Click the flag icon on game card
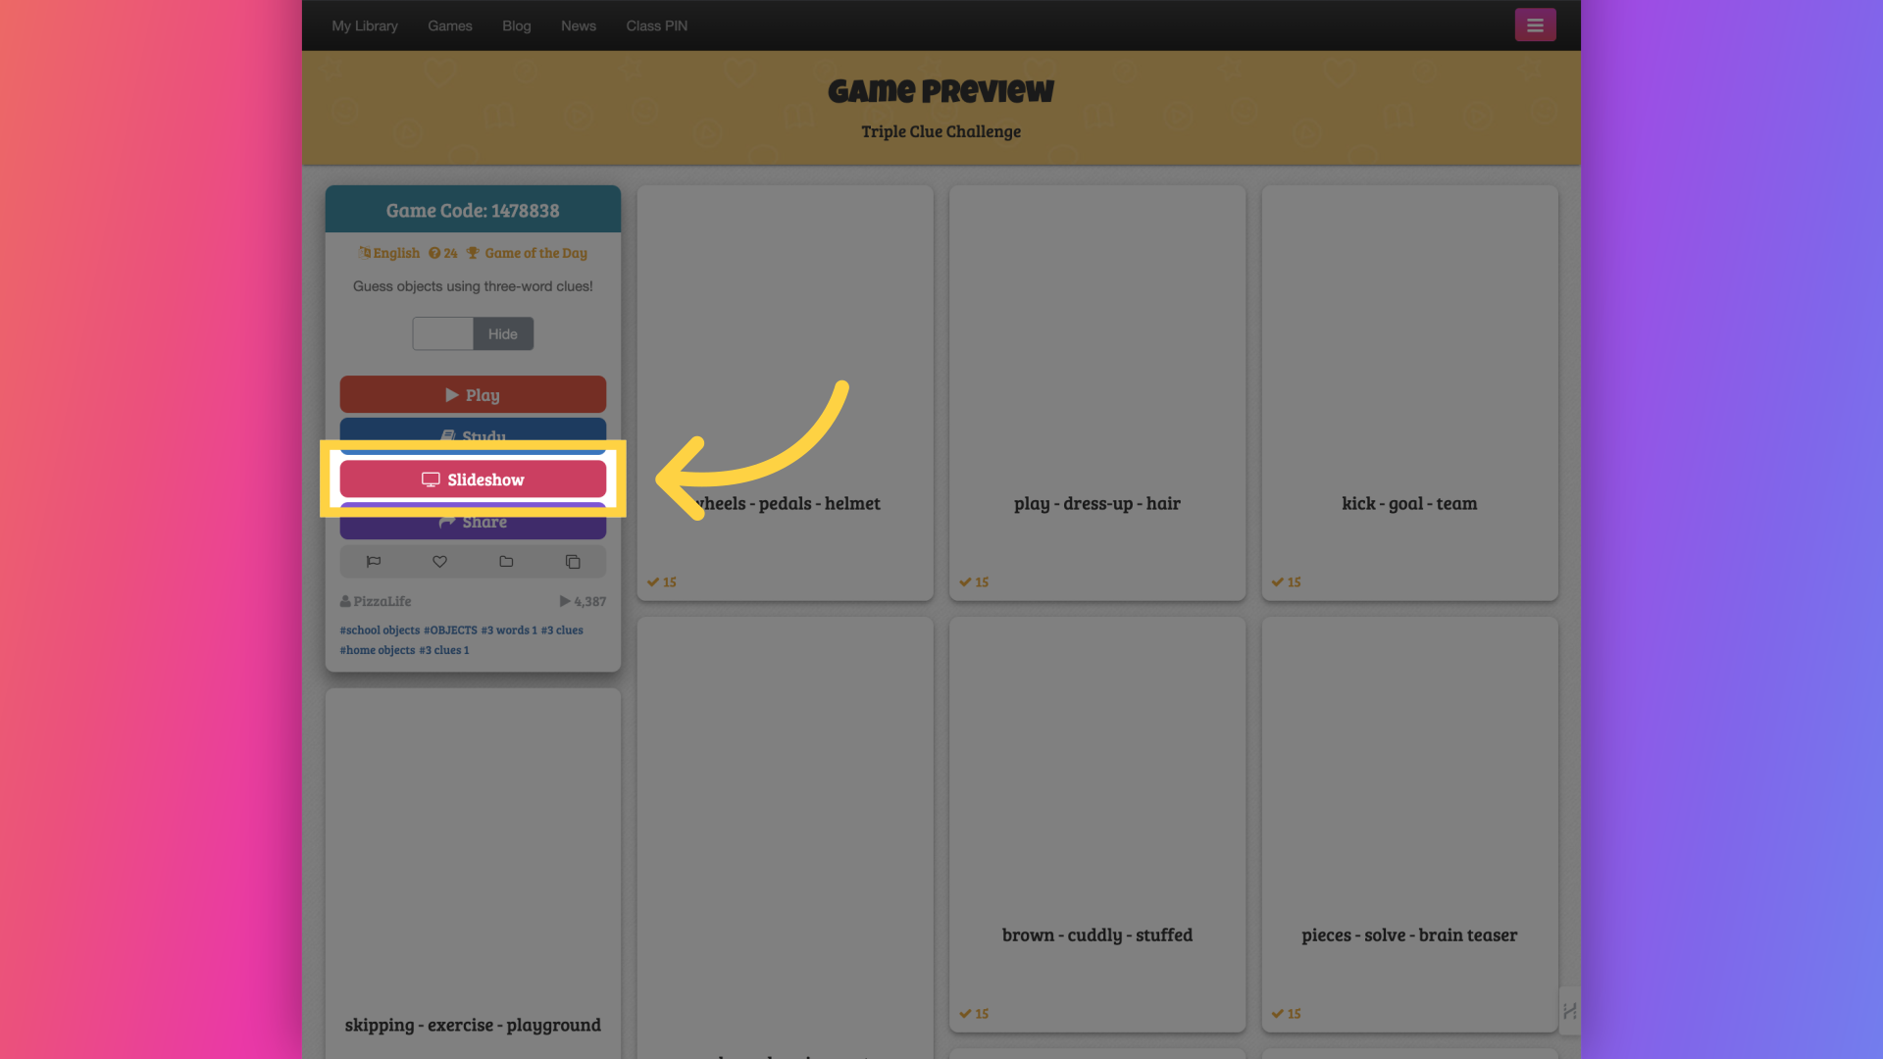This screenshot has height=1059, width=1883. pyautogui.click(x=374, y=561)
